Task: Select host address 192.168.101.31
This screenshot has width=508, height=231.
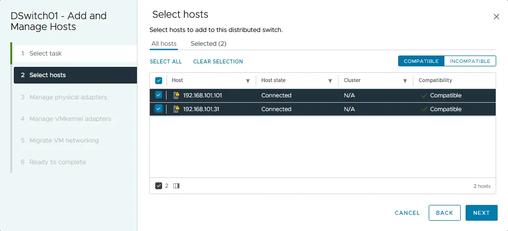Action: tap(201, 109)
